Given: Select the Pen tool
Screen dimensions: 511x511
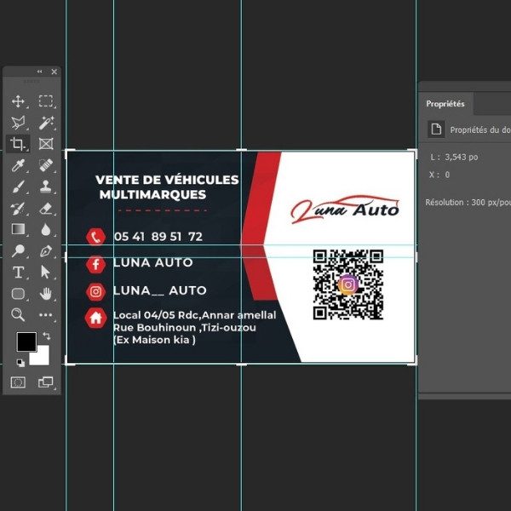Looking at the screenshot, I should pyautogui.click(x=46, y=251).
